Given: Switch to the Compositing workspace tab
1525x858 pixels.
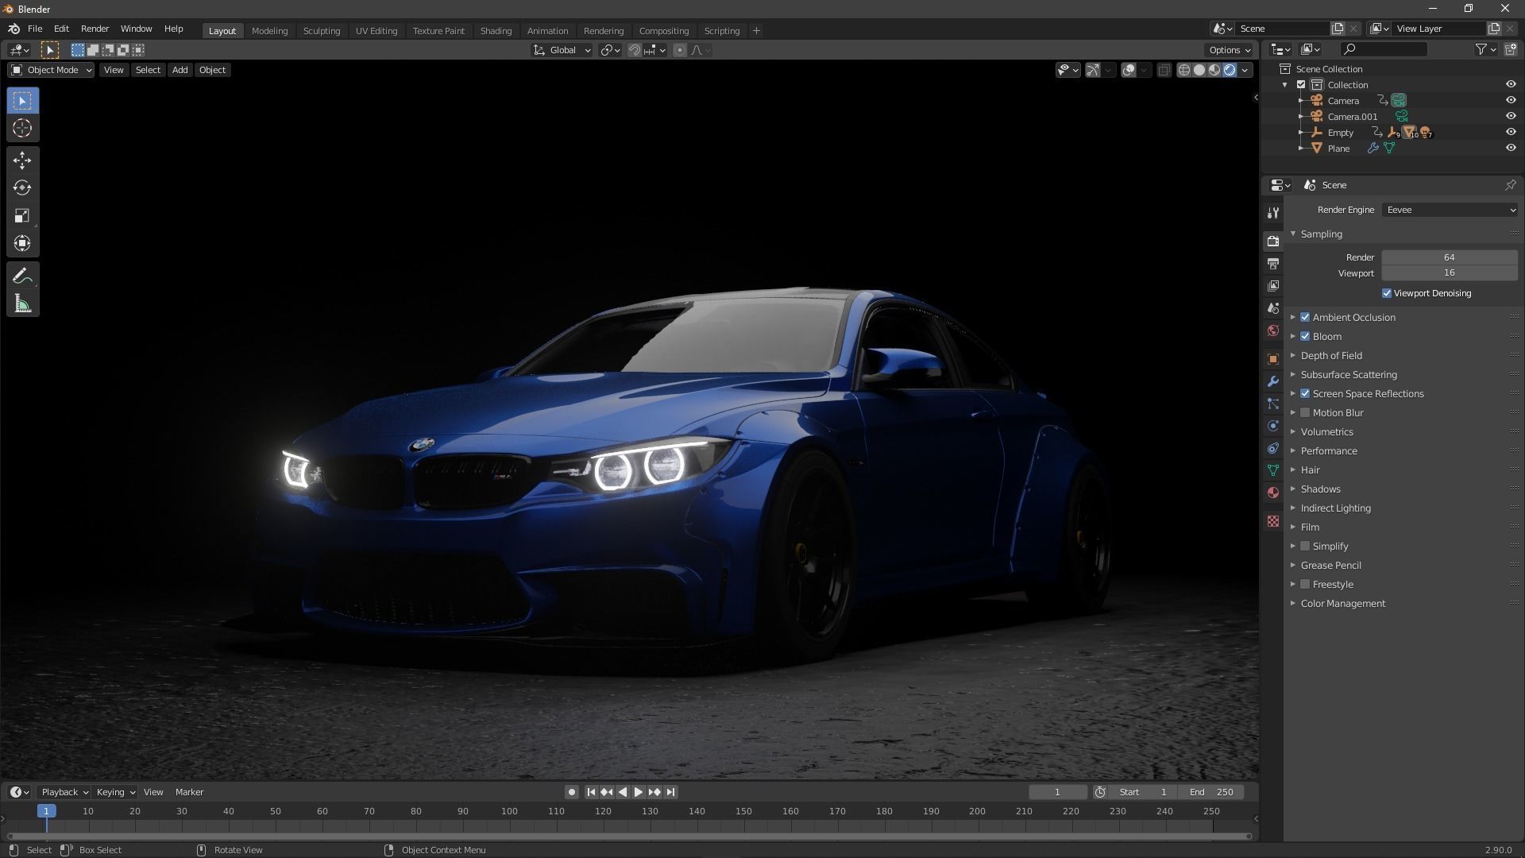Looking at the screenshot, I should pyautogui.click(x=664, y=31).
